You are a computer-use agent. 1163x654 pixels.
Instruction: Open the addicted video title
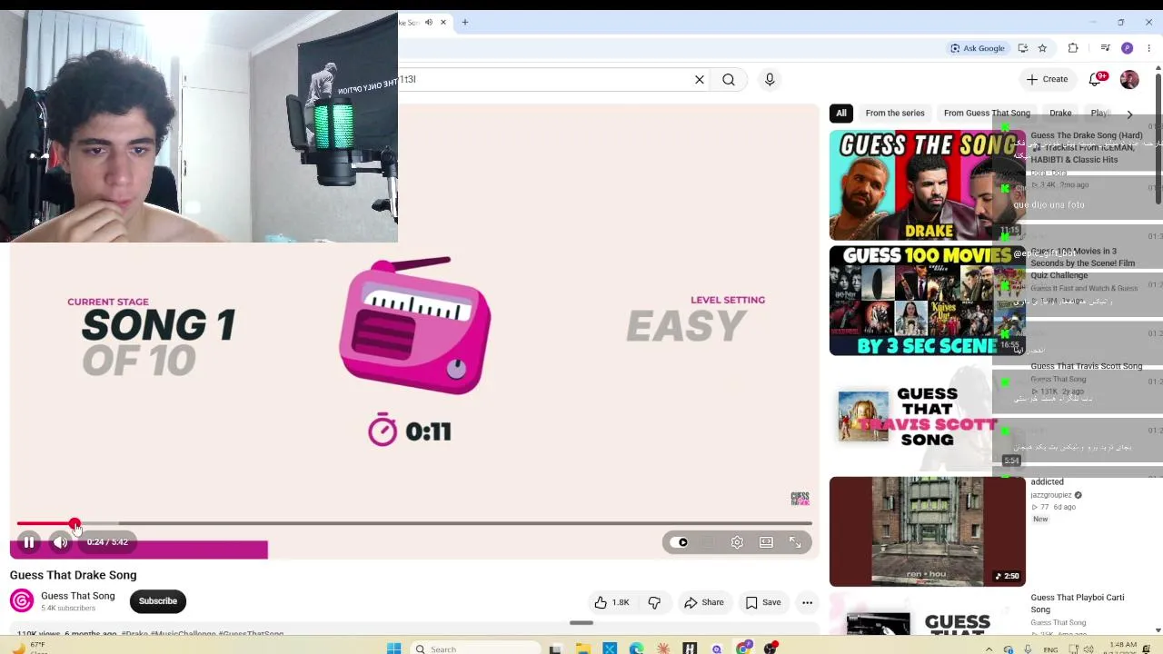point(1047,482)
